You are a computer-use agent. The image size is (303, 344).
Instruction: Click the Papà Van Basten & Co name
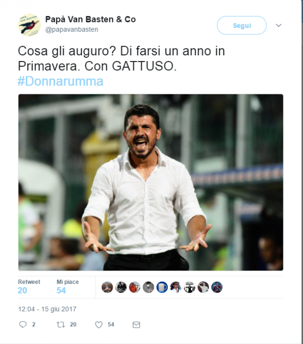(90, 19)
